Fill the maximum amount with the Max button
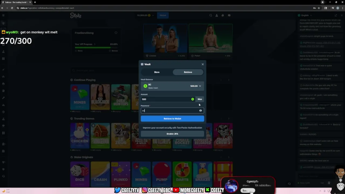The image size is (345, 194). (x=200, y=99)
